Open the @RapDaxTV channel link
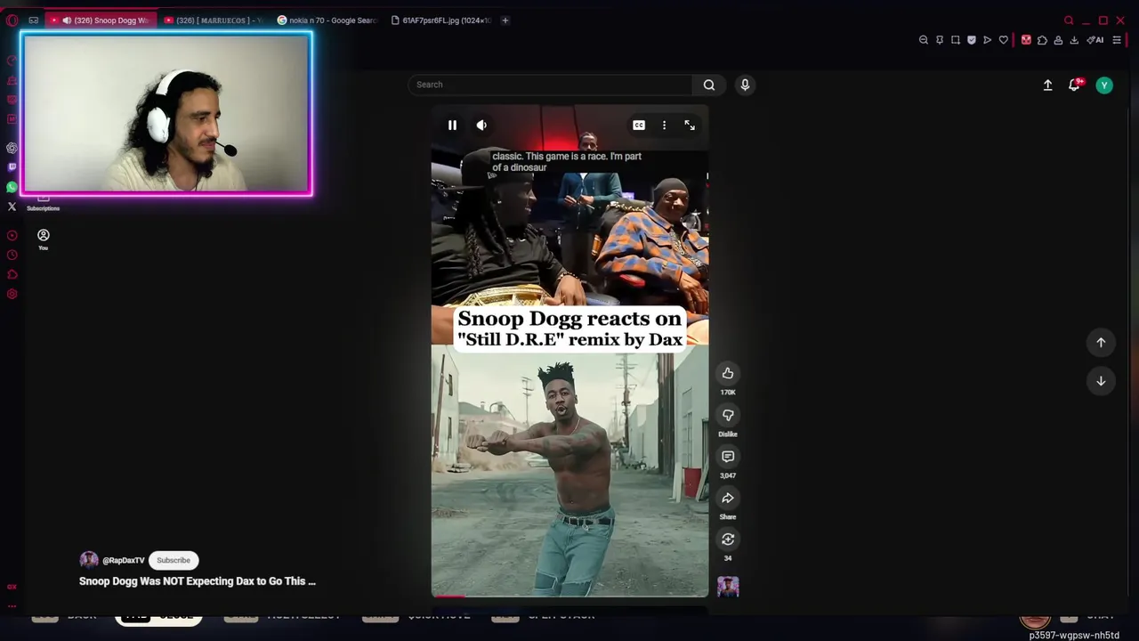 point(123,561)
